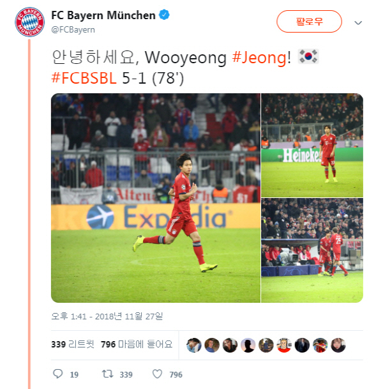This screenshot has height=389, width=383.
Task: View the 339 리트윗 list
Action: pos(73,344)
